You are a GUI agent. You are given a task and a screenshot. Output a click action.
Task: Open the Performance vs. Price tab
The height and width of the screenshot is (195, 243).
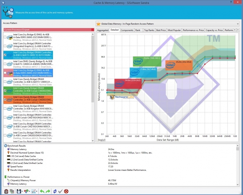click(x=193, y=30)
